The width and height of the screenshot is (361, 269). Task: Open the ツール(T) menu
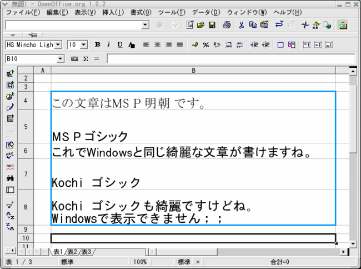[172, 12]
